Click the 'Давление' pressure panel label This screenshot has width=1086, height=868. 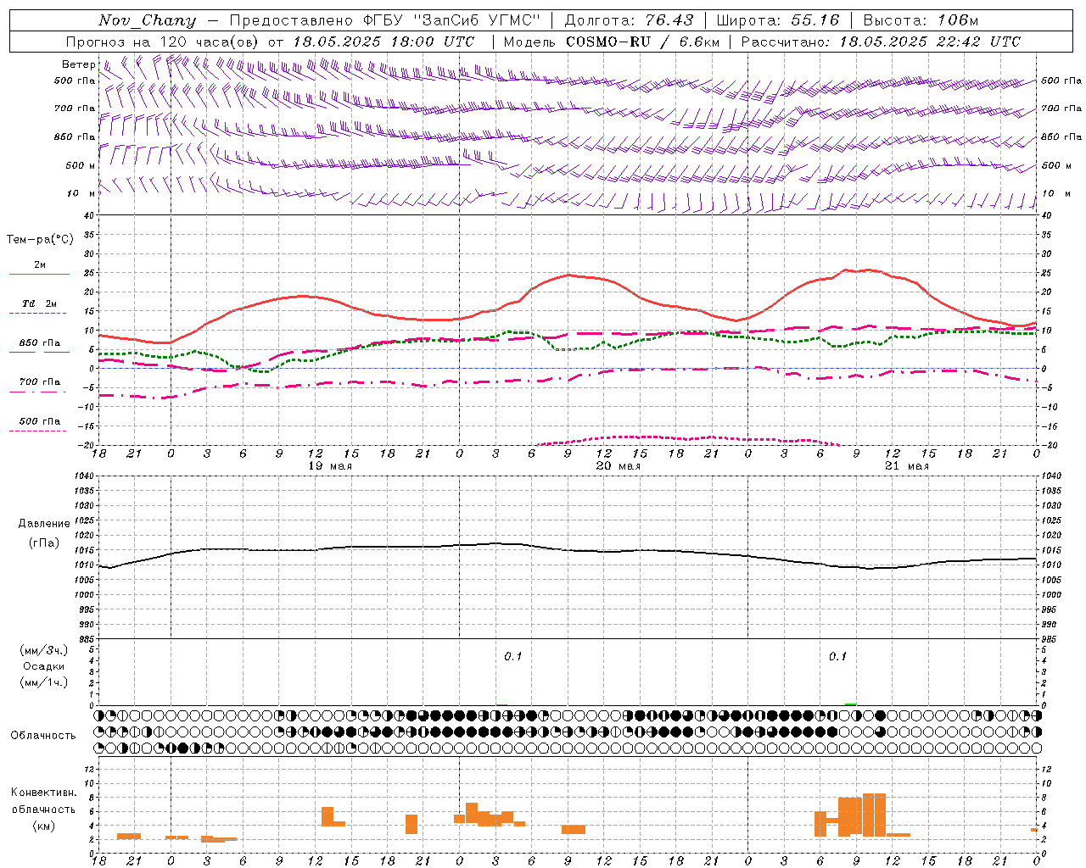coord(44,524)
